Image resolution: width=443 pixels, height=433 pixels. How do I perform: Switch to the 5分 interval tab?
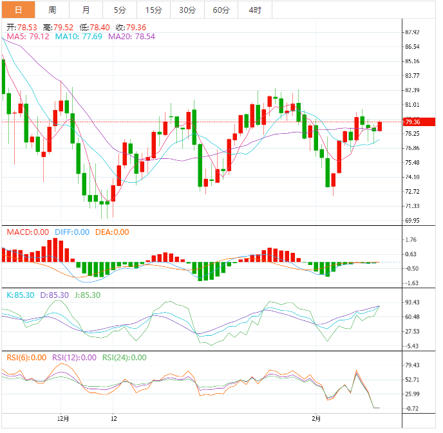120,10
